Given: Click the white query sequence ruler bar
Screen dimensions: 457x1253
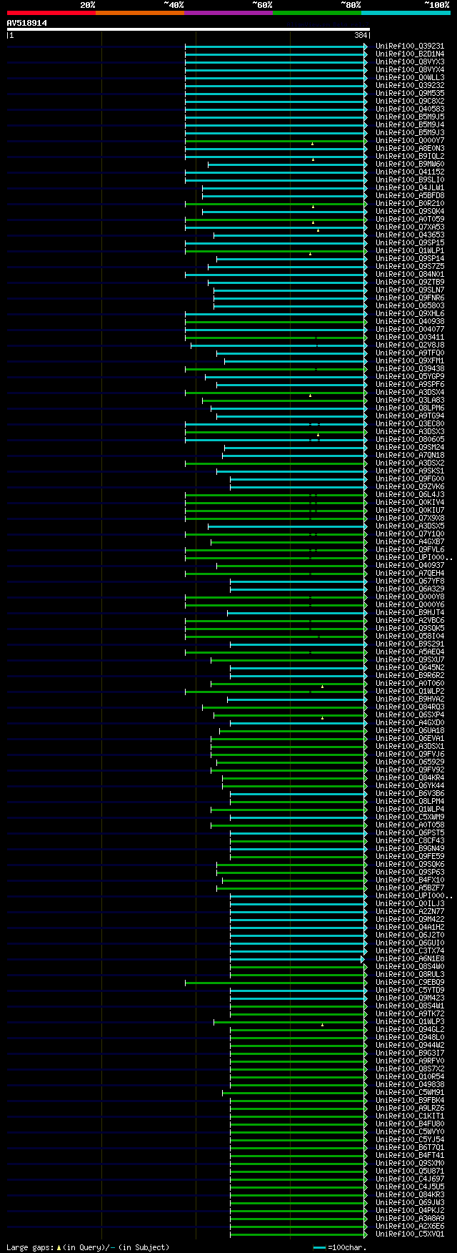Looking at the screenshot, I should point(188,29).
